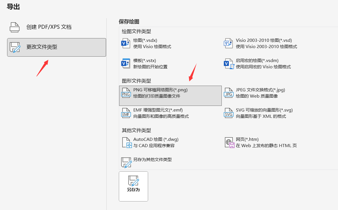Choose SVG 可缩放的向量图形(*.svg) label
Image resolution: width=338 pixels, height=210 pixels.
[x=264, y=110]
